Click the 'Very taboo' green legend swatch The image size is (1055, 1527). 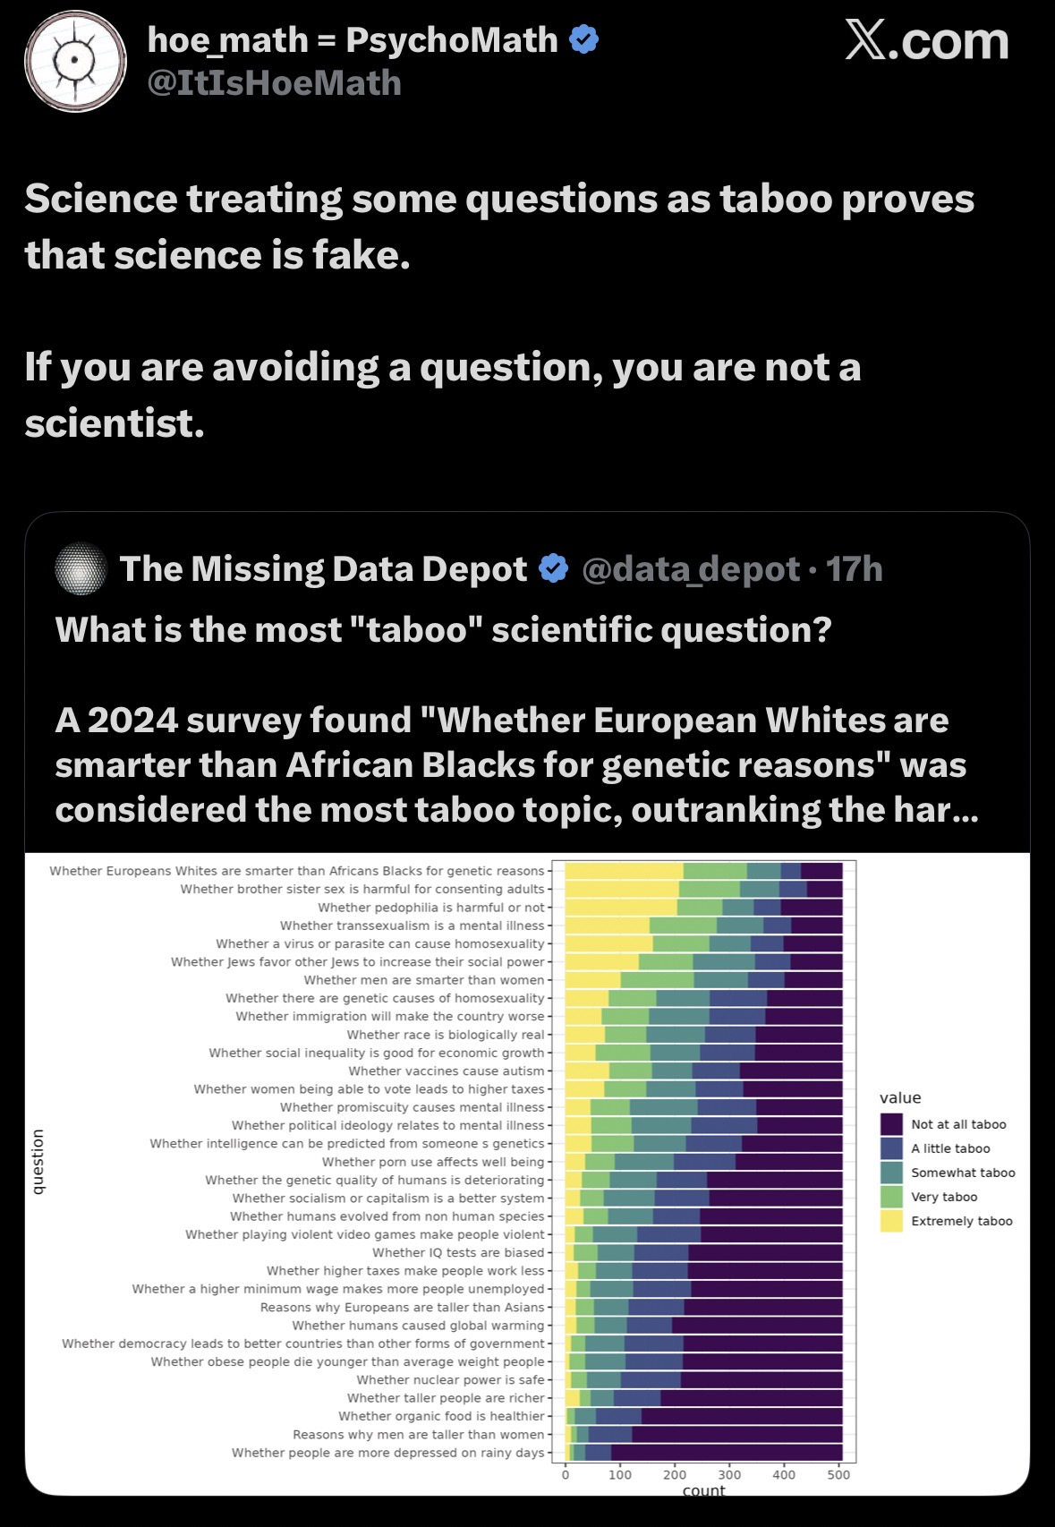tap(891, 1197)
